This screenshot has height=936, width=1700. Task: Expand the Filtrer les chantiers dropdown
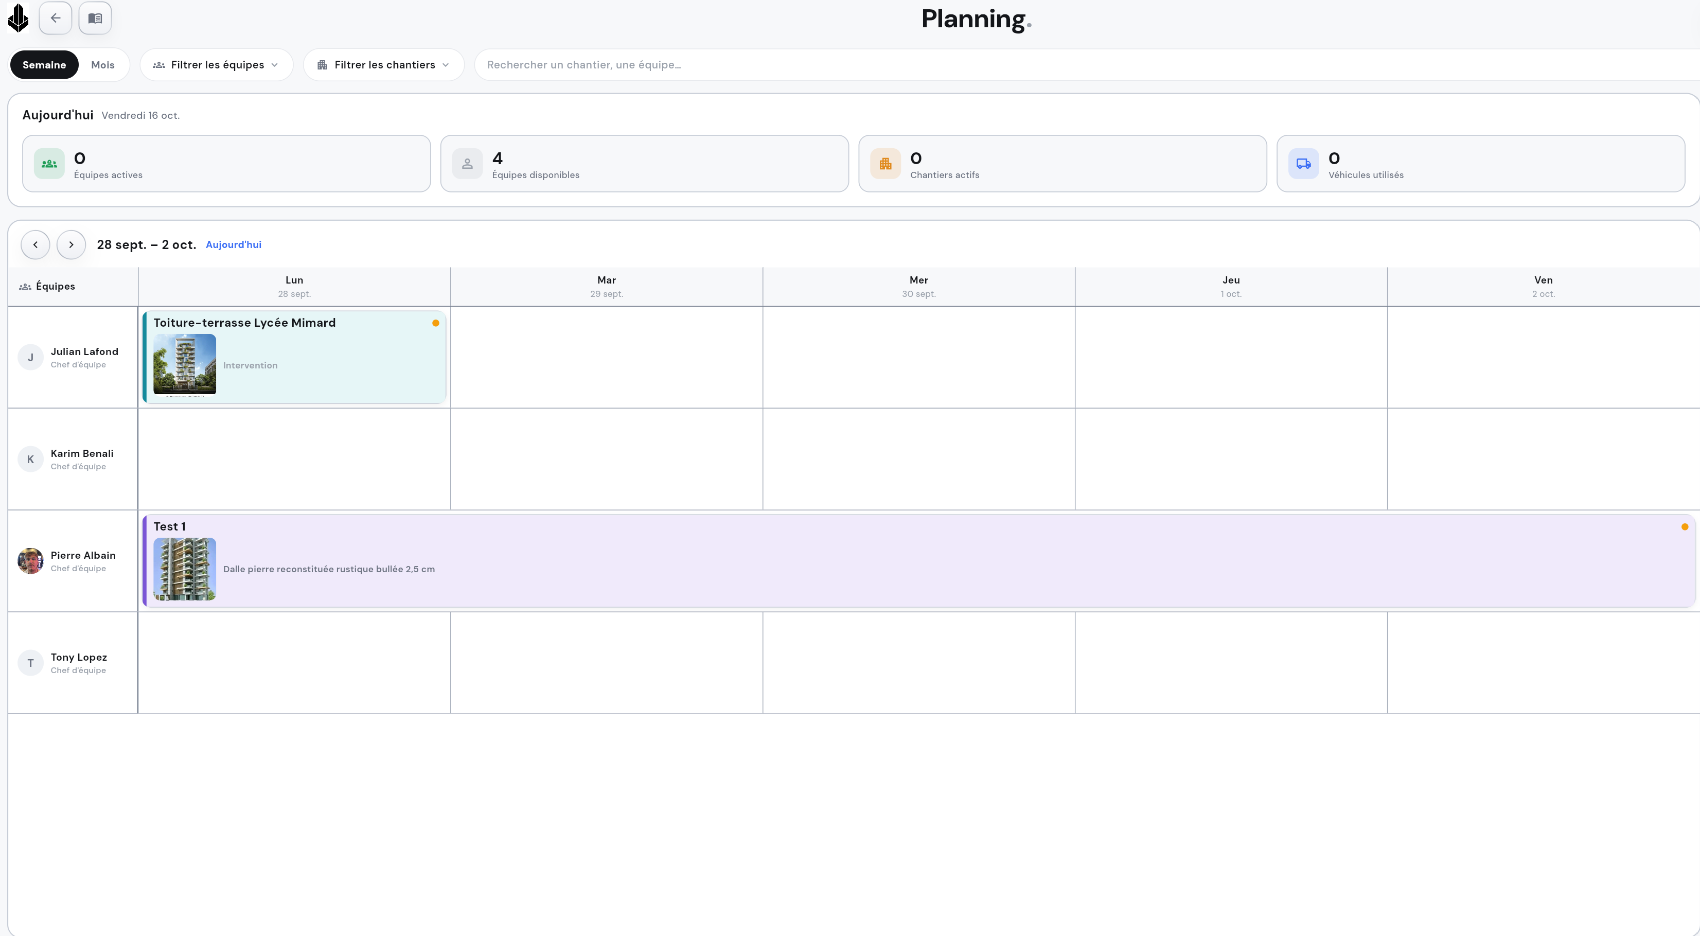[x=384, y=65]
